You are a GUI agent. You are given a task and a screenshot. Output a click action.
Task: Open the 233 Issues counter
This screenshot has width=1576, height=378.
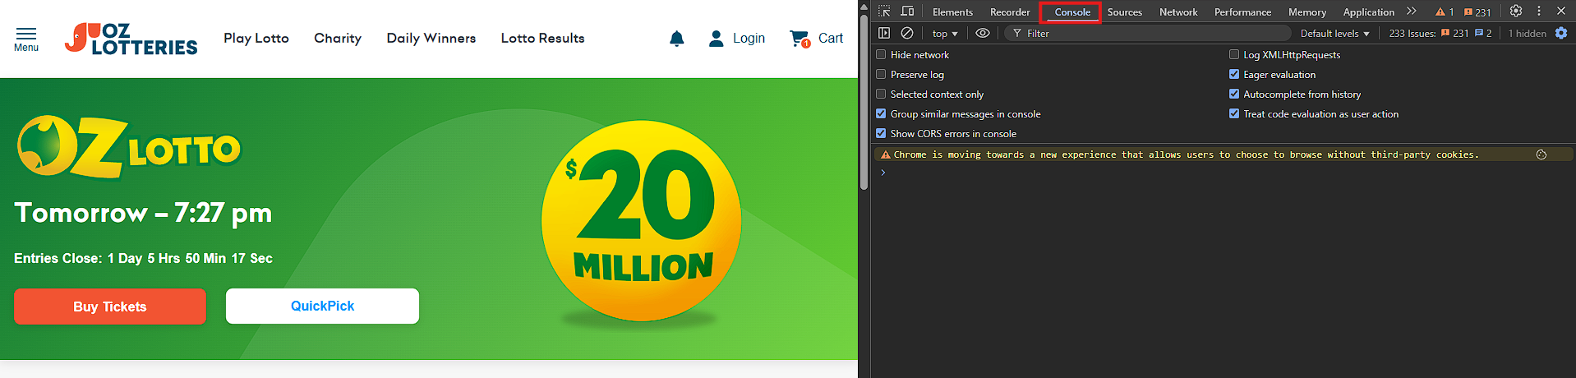pyautogui.click(x=1440, y=33)
